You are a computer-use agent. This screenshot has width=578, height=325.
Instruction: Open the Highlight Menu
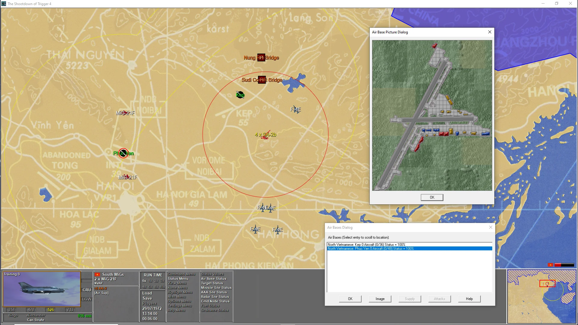[x=180, y=292]
